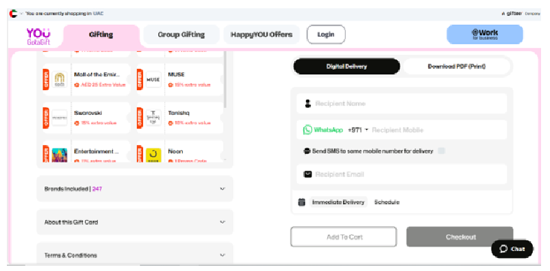The height and width of the screenshot is (271, 550).
Task: Click the Swarovski brand logo
Action: 60,118
